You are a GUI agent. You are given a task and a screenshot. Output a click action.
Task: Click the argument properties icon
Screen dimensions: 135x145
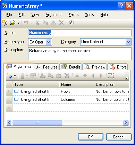[x=33, y=76]
